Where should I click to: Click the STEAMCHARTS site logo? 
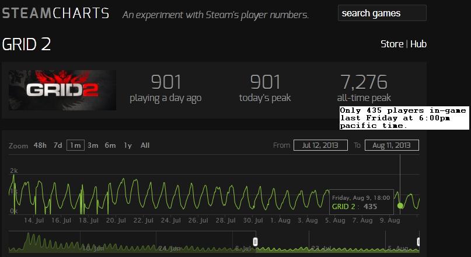pyautogui.click(x=55, y=13)
